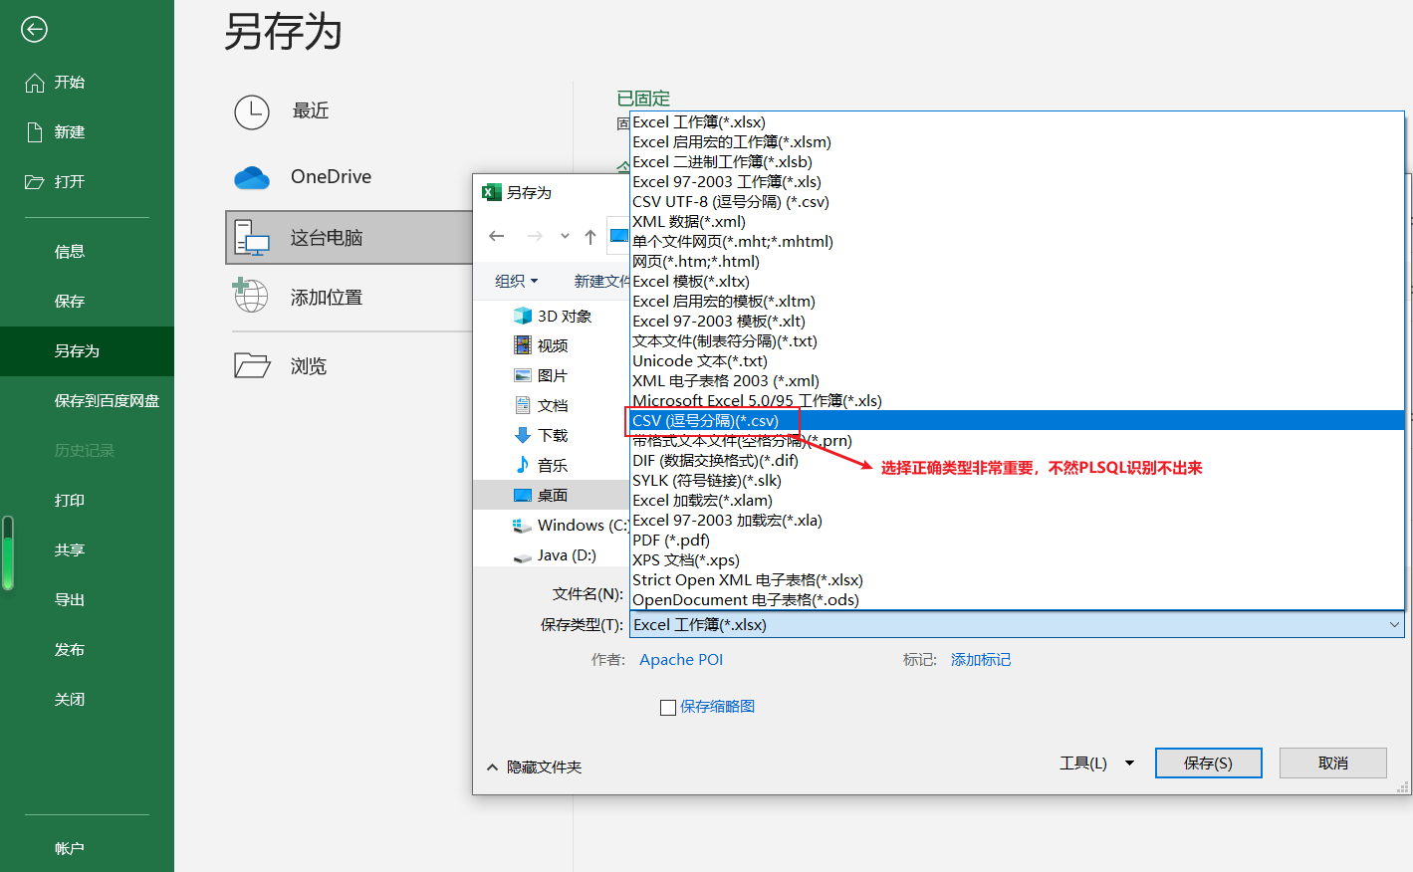
Task: Open the 音乐 music folder
Action: (x=554, y=465)
